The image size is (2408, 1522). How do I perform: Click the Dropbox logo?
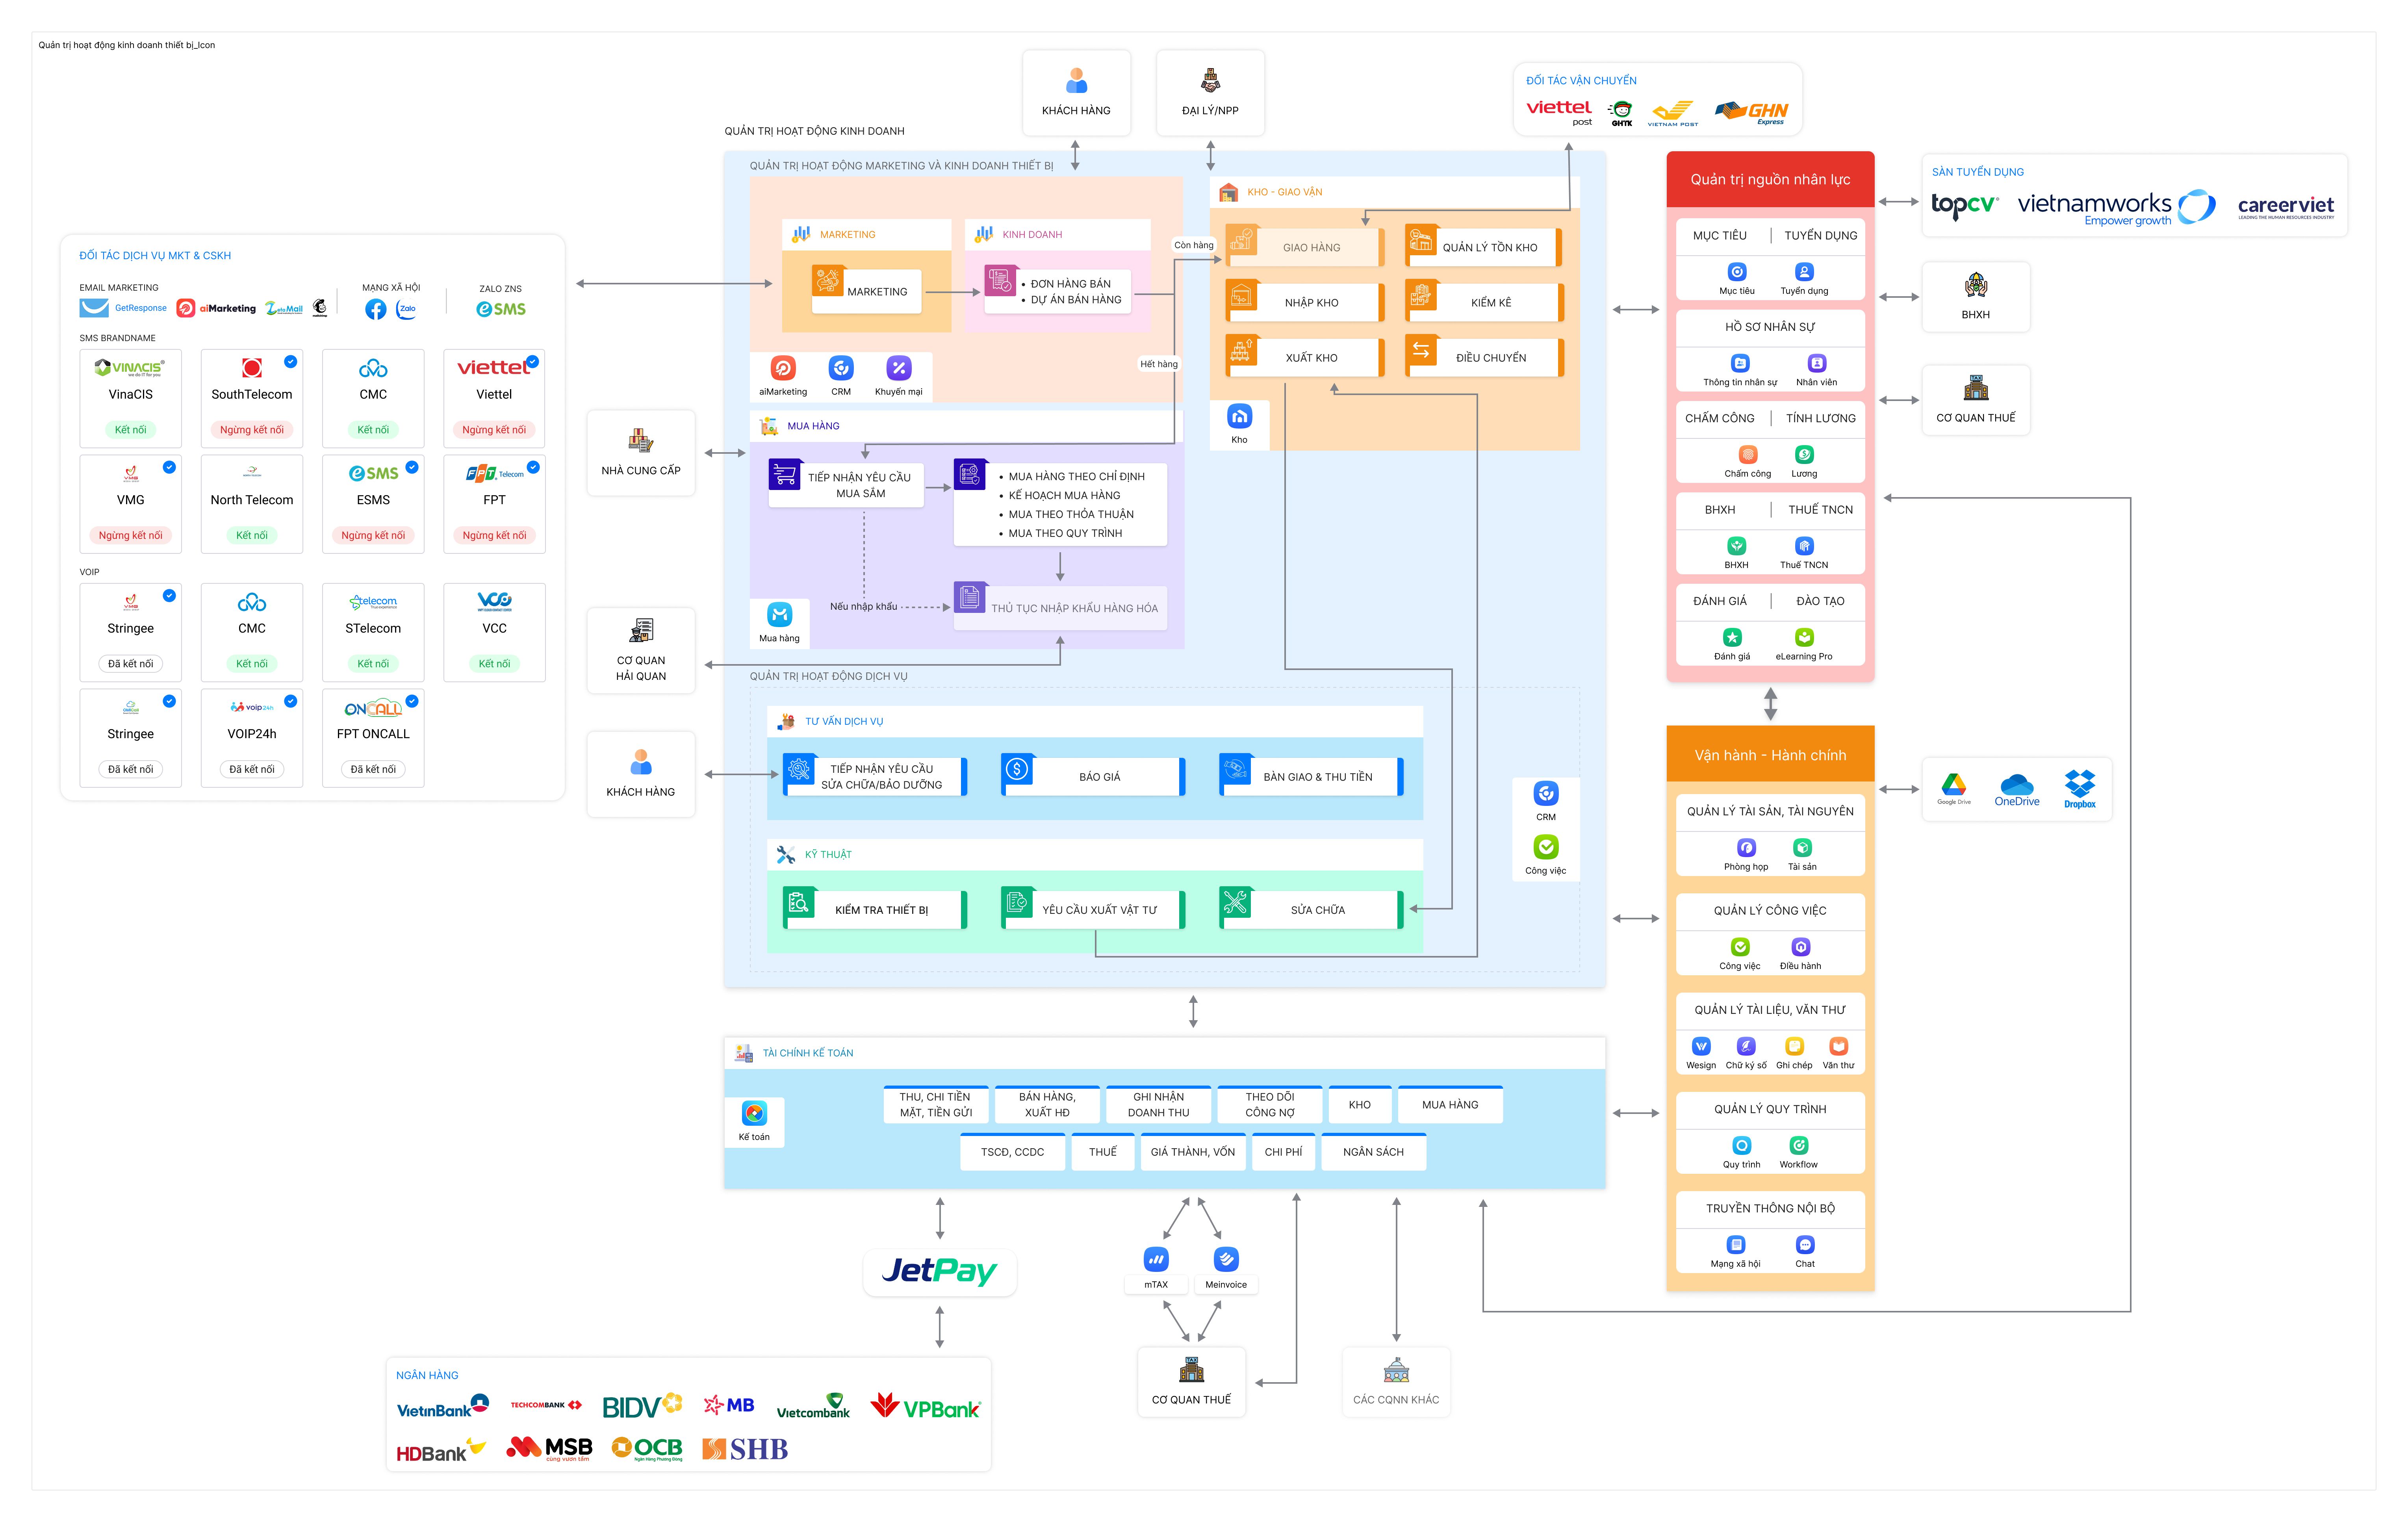point(2079,788)
